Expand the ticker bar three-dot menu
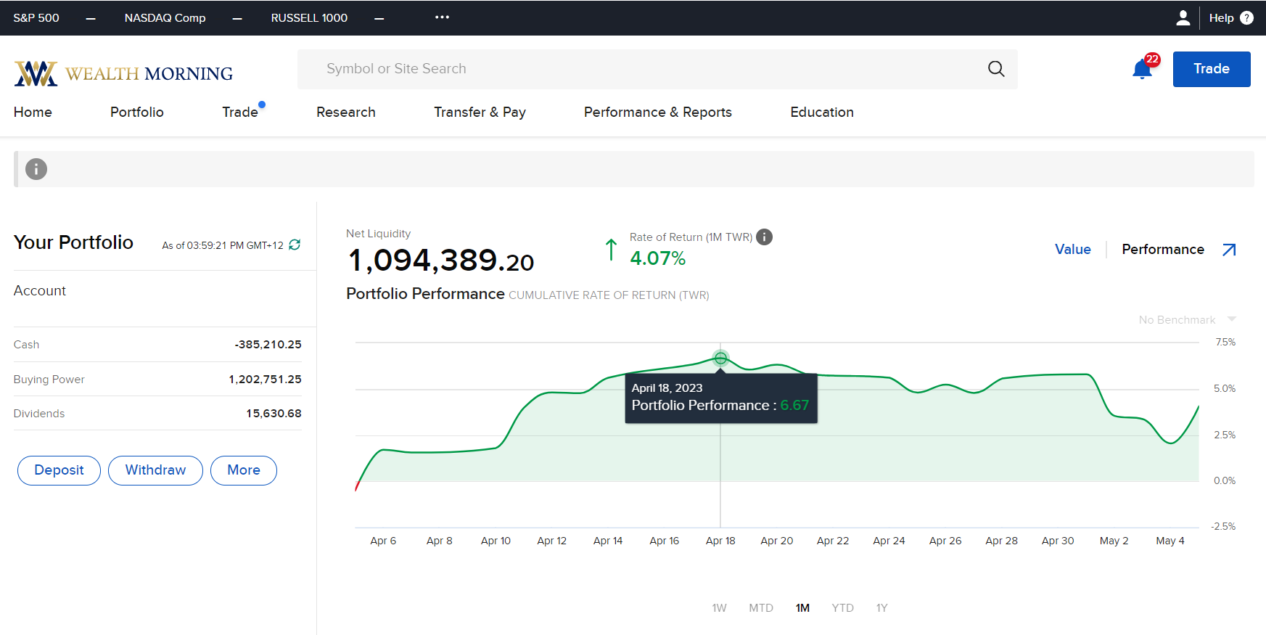 point(442,17)
